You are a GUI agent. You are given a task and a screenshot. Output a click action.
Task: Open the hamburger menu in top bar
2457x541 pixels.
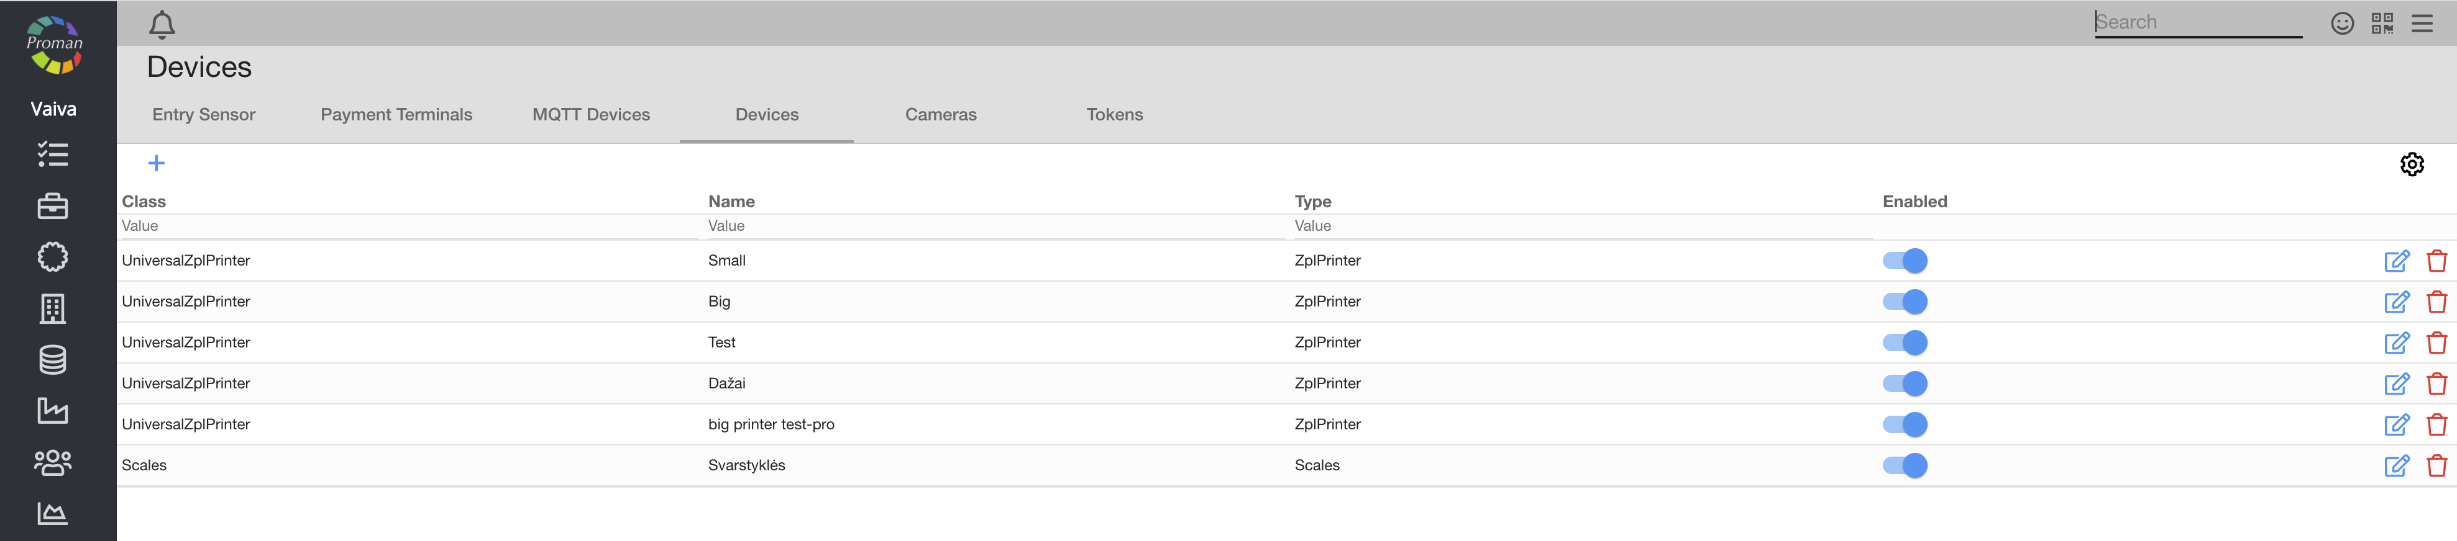pos(2422,23)
